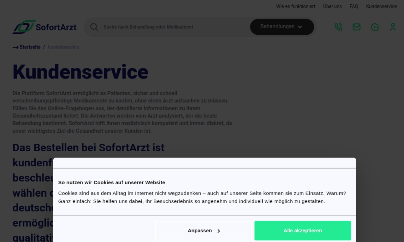Open the user account icon
404x242 pixels.
(393, 27)
